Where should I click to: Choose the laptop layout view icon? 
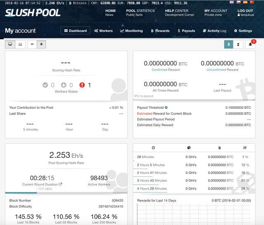click(x=20, y=44)
